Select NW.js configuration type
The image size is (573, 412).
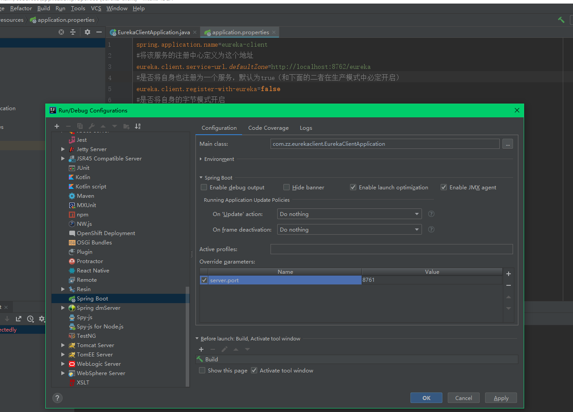(84, 224)
